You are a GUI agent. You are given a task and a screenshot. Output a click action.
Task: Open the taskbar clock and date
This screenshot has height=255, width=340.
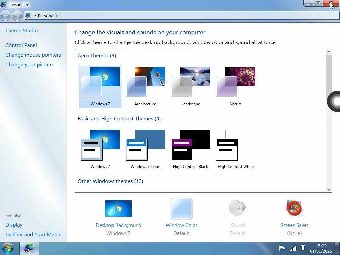click(321, 248)
